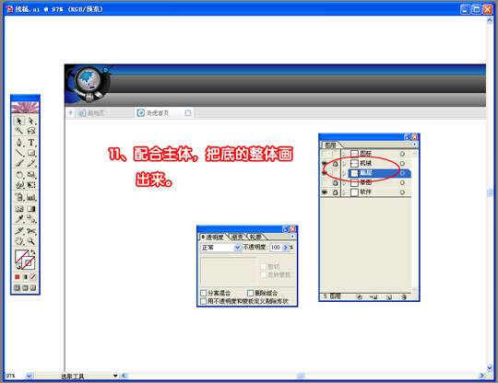The image size is (498, 383).
Task: Choose the Lasso tool
Action: (x=31, y=131)
